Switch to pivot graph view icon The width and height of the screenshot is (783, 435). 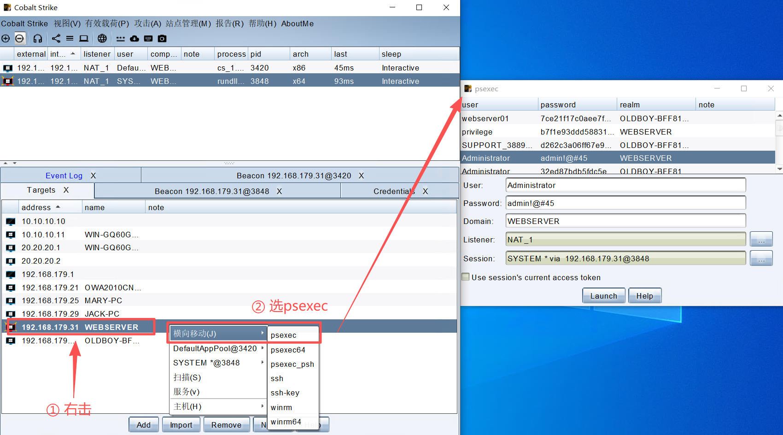point(56,39)
